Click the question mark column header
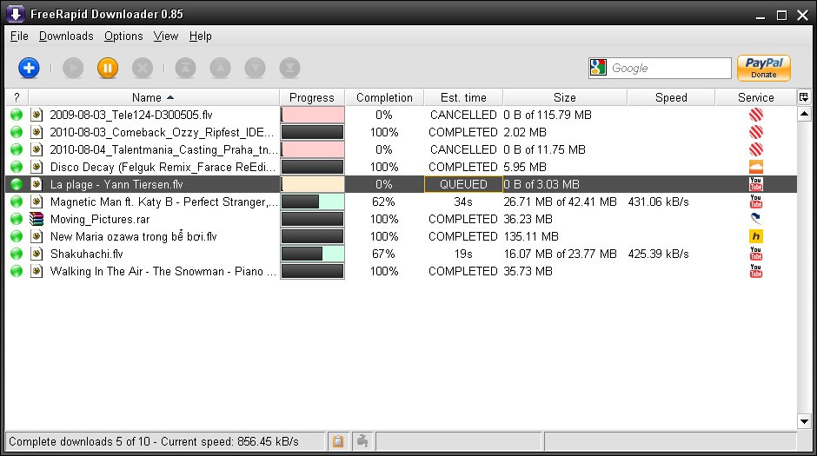Viewport: 817px width, 456px height. pos(17,97)
